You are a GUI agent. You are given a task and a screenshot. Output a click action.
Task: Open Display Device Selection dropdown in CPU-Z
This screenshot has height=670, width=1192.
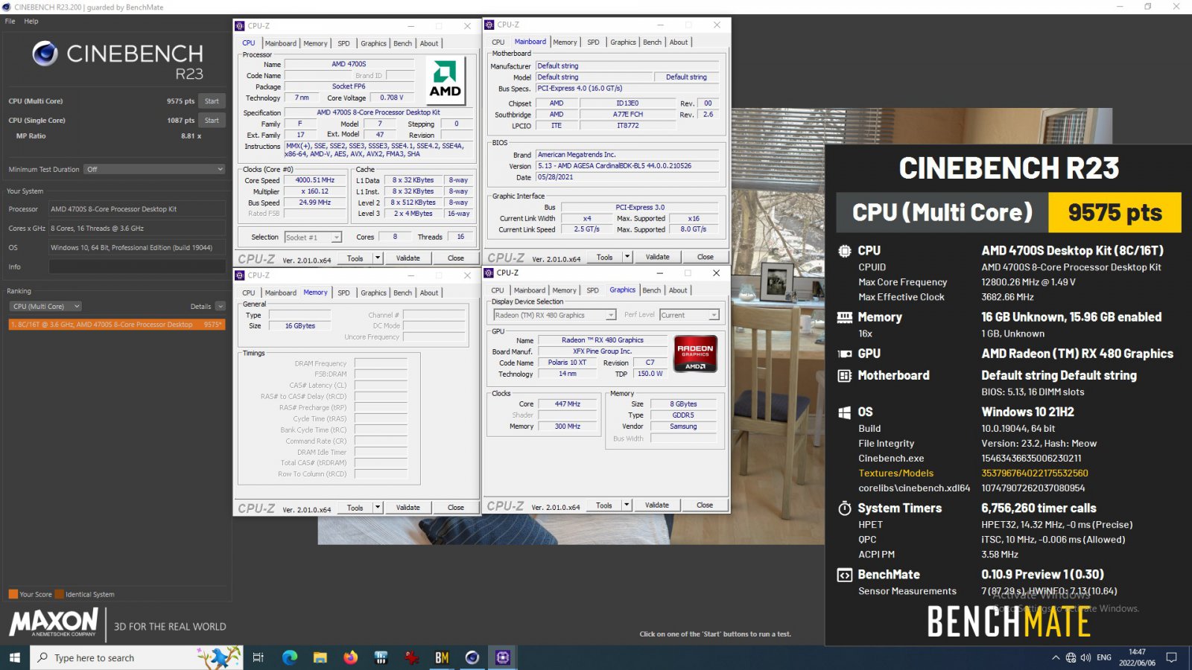coord(554,315)
